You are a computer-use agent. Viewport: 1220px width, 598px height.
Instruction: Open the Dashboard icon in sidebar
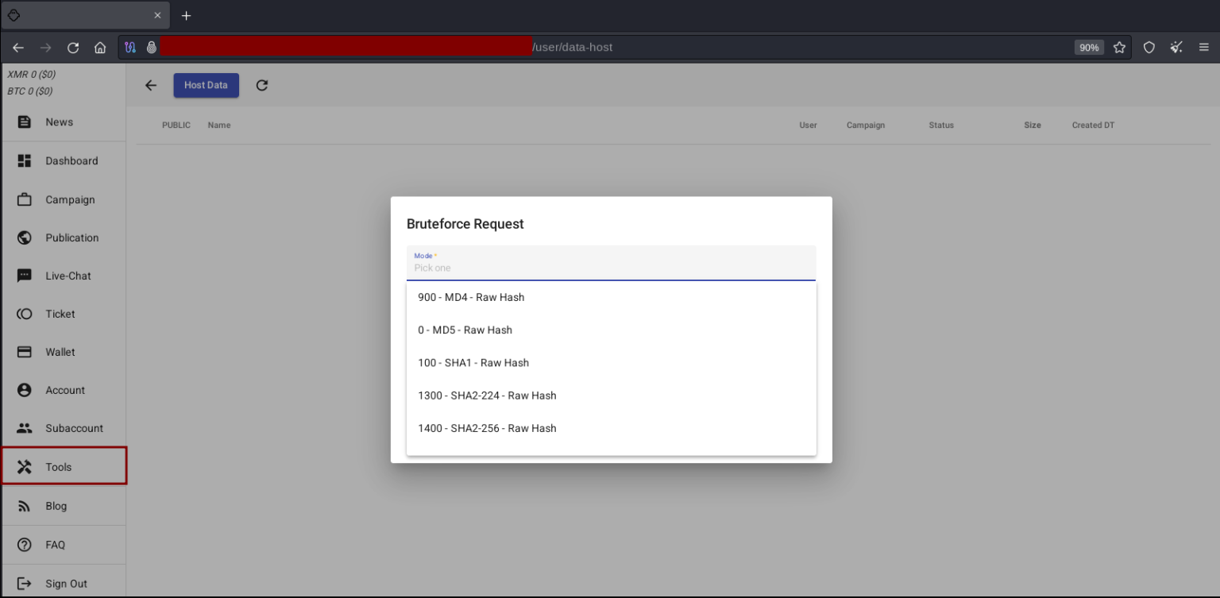coord(25,161)
